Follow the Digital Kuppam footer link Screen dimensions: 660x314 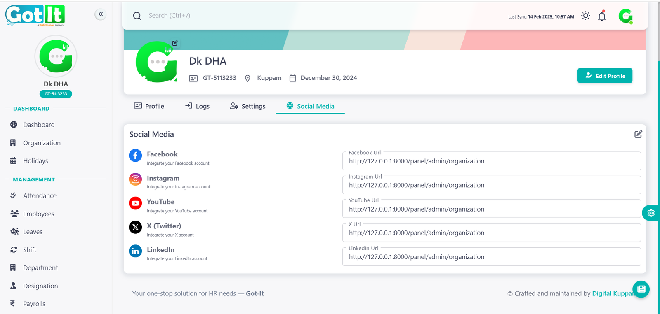[612, 293]
